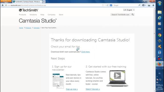Reload the page with the refresh icon
This screenshot has height=92, width=164.
pos(107,5)
